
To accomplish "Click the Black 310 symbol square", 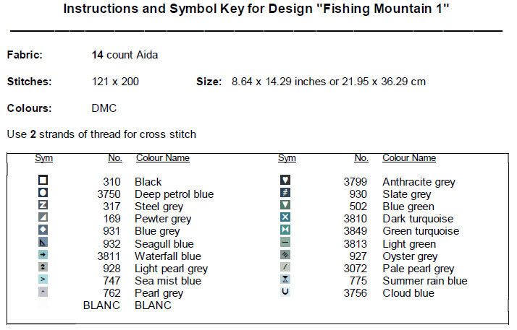I will pos(43,181).
